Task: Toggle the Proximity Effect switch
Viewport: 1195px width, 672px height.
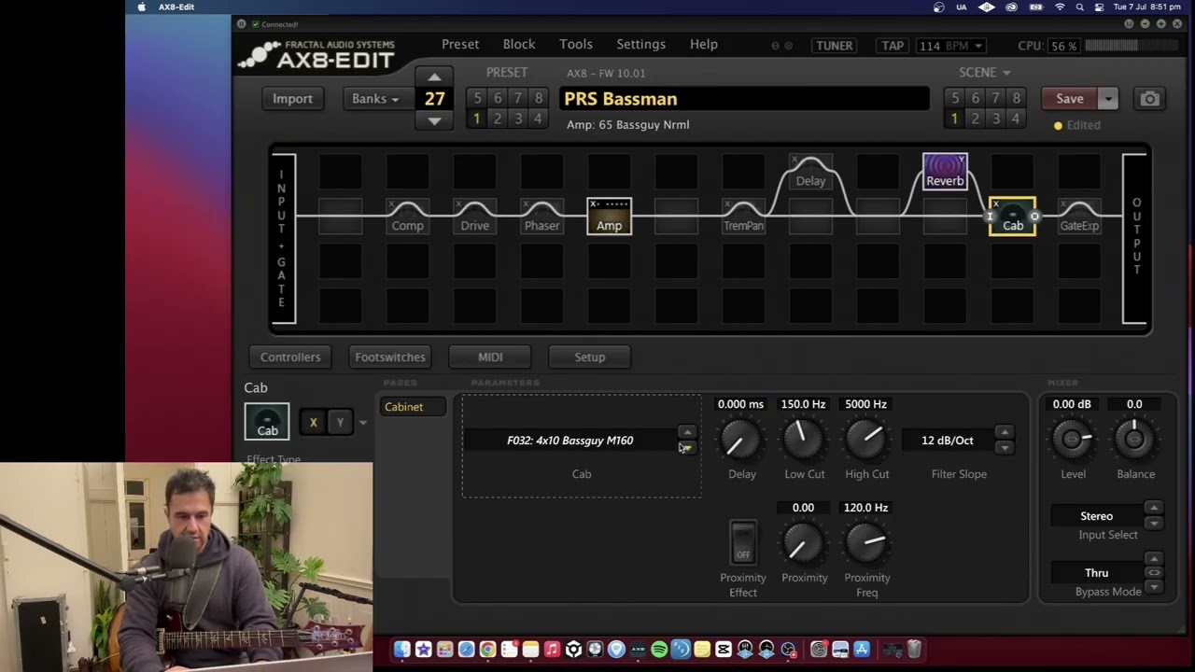Action: tap(743, 542)
